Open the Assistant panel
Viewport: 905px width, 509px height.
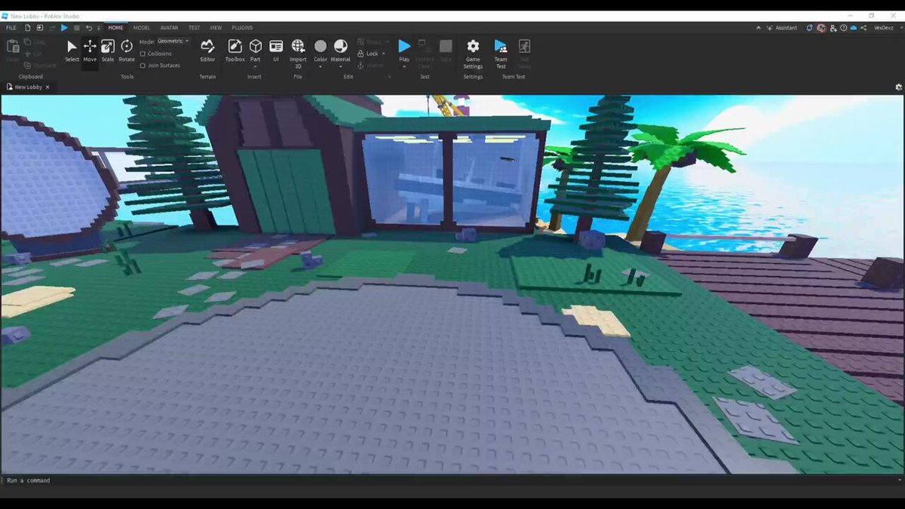pyautogui.click(x=781, y=28)
